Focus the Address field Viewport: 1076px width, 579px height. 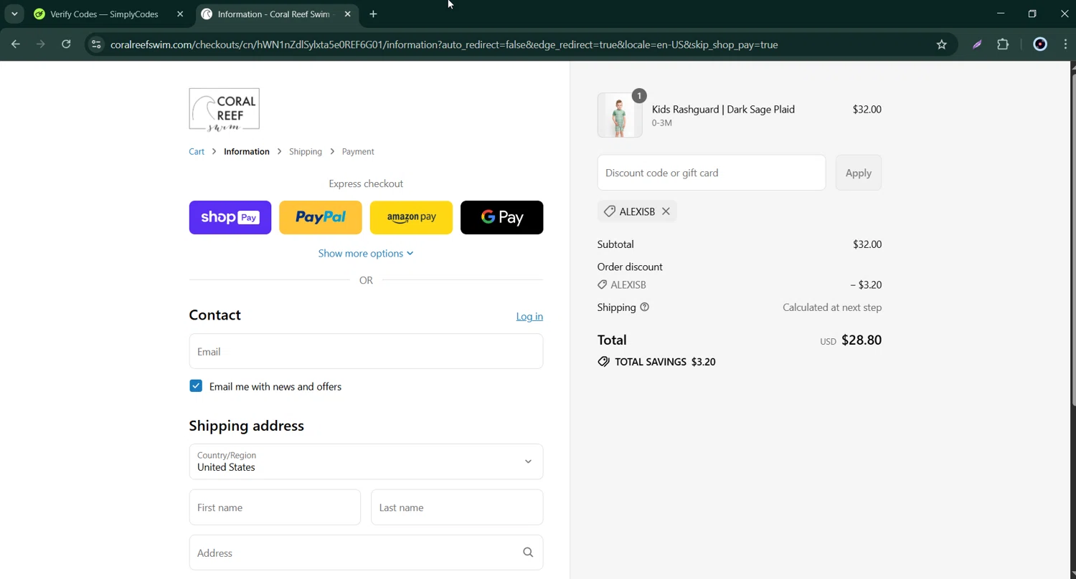(366, 552)
